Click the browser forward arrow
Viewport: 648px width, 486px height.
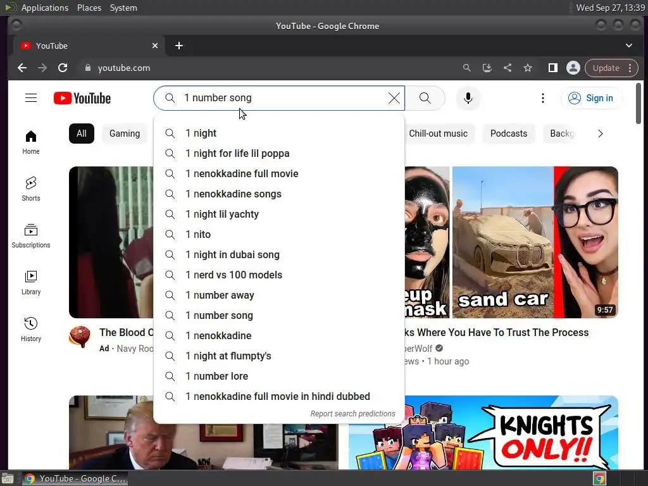(x=42, y=68)
